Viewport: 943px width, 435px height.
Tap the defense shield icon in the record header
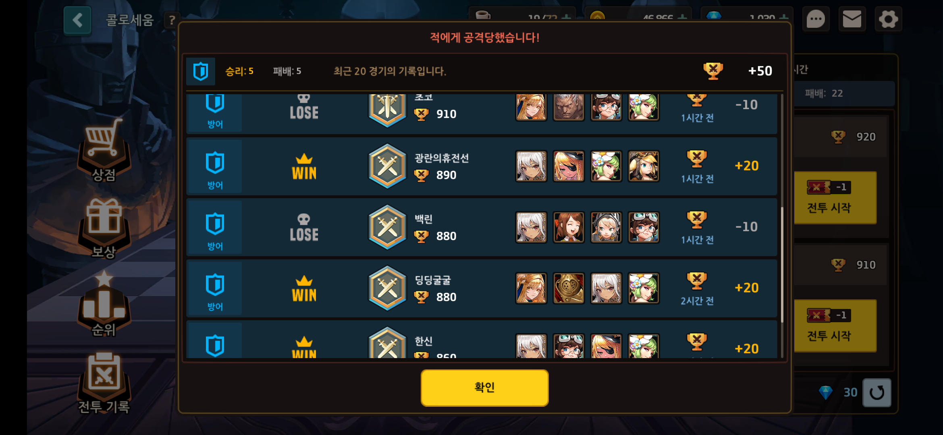(x=201, y=71)
